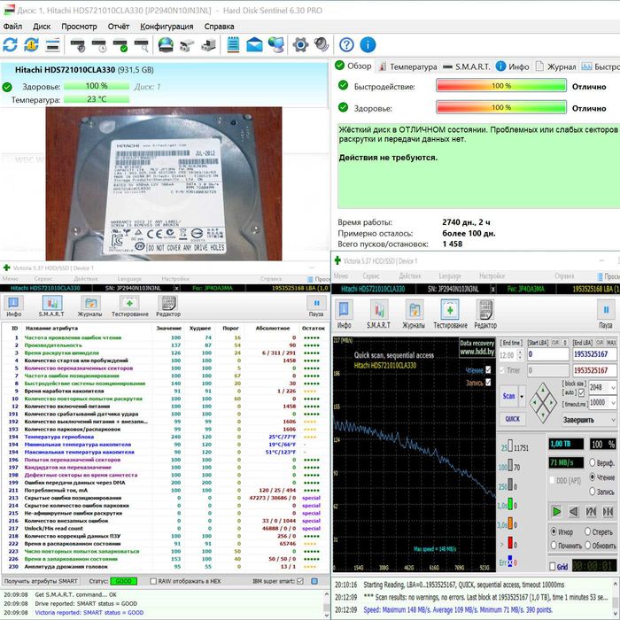Click the refresh disk information icon
Screen dimensions: 620x620
(11, 44)
